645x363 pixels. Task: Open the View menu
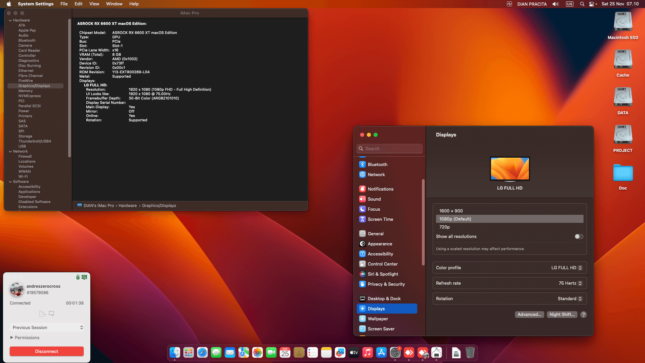tap(94, 4)
